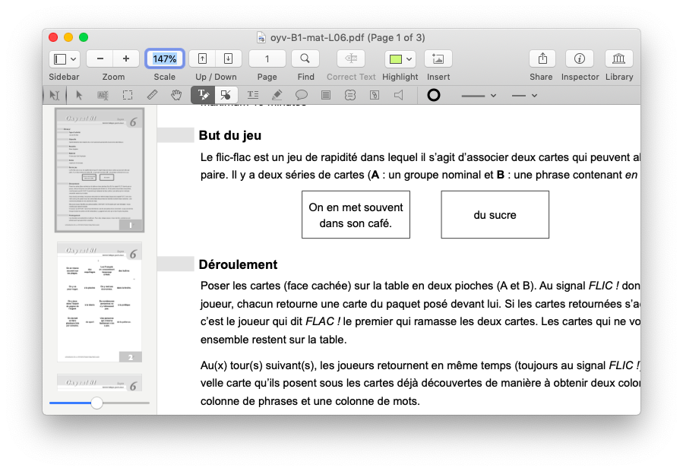This screenshot has width=683, height=471.
Task: Click the Correct Text toolbar button
Action: pyautogui.click(x=351, y=58)
